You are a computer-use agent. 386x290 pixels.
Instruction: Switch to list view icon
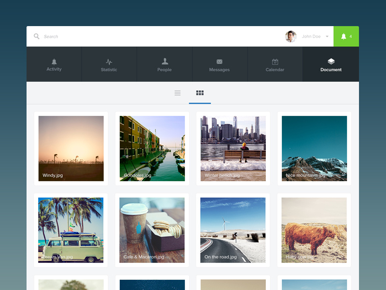(x=178, y=93)
